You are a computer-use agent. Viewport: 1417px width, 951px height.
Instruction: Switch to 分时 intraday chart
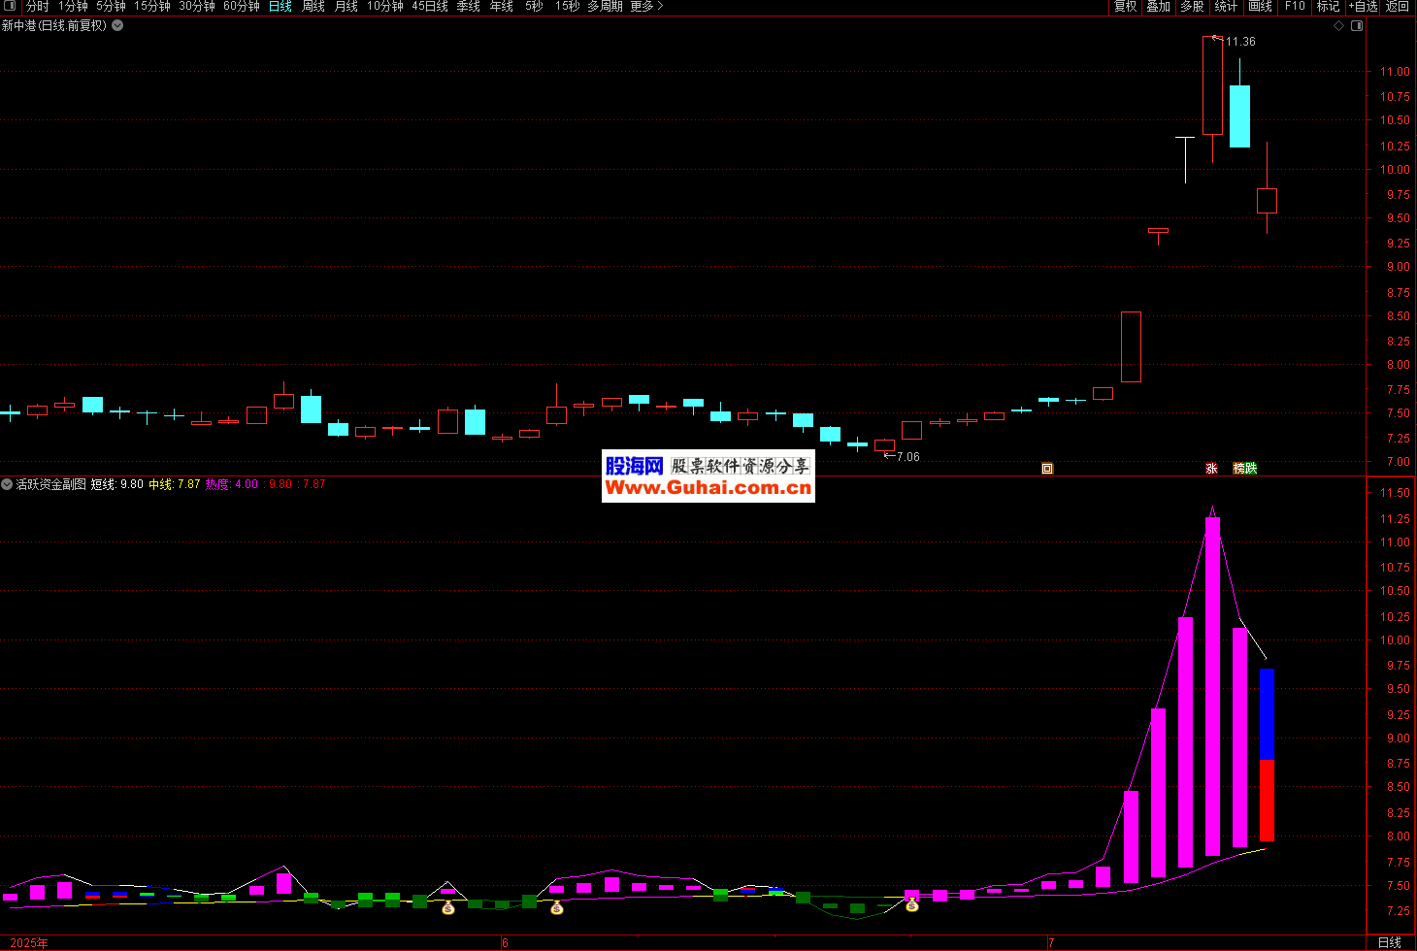[x=37, y=7]
